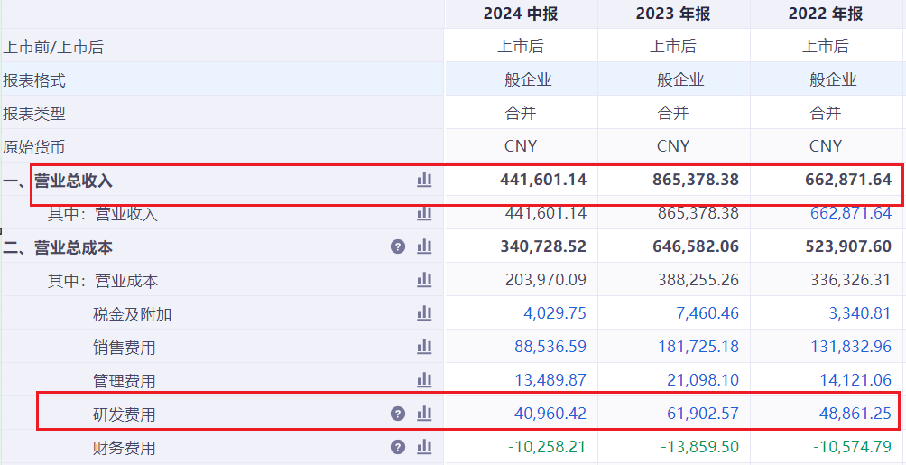The image size is (906, 465).
Task: Click 2023 营业成本 cell 388,255.26
Action: coord(698,281)
